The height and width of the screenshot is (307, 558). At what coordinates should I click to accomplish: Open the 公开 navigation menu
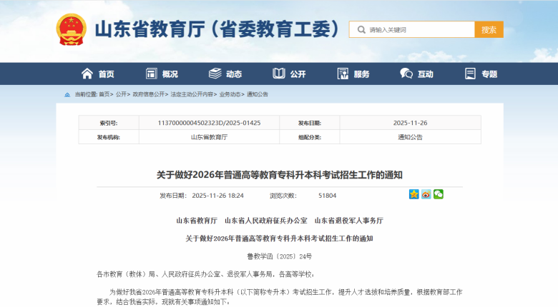[289, 74]
